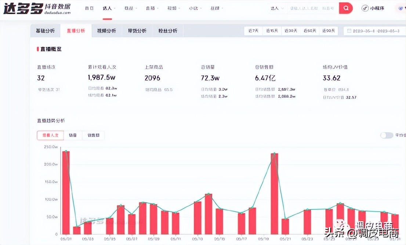This screenshot has width=406, height=245.
Task: Switch to the 基础分析 tab
Action: pyautogui.click(x=45, y=31)
